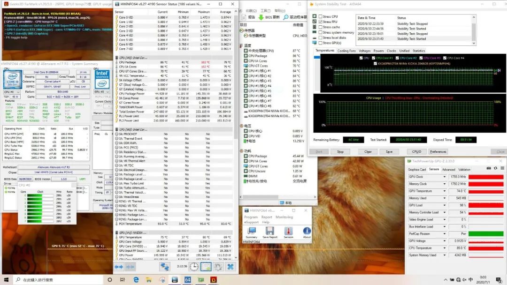Click the AIDA64 Preferences button
507x285 pixels.
438,151
